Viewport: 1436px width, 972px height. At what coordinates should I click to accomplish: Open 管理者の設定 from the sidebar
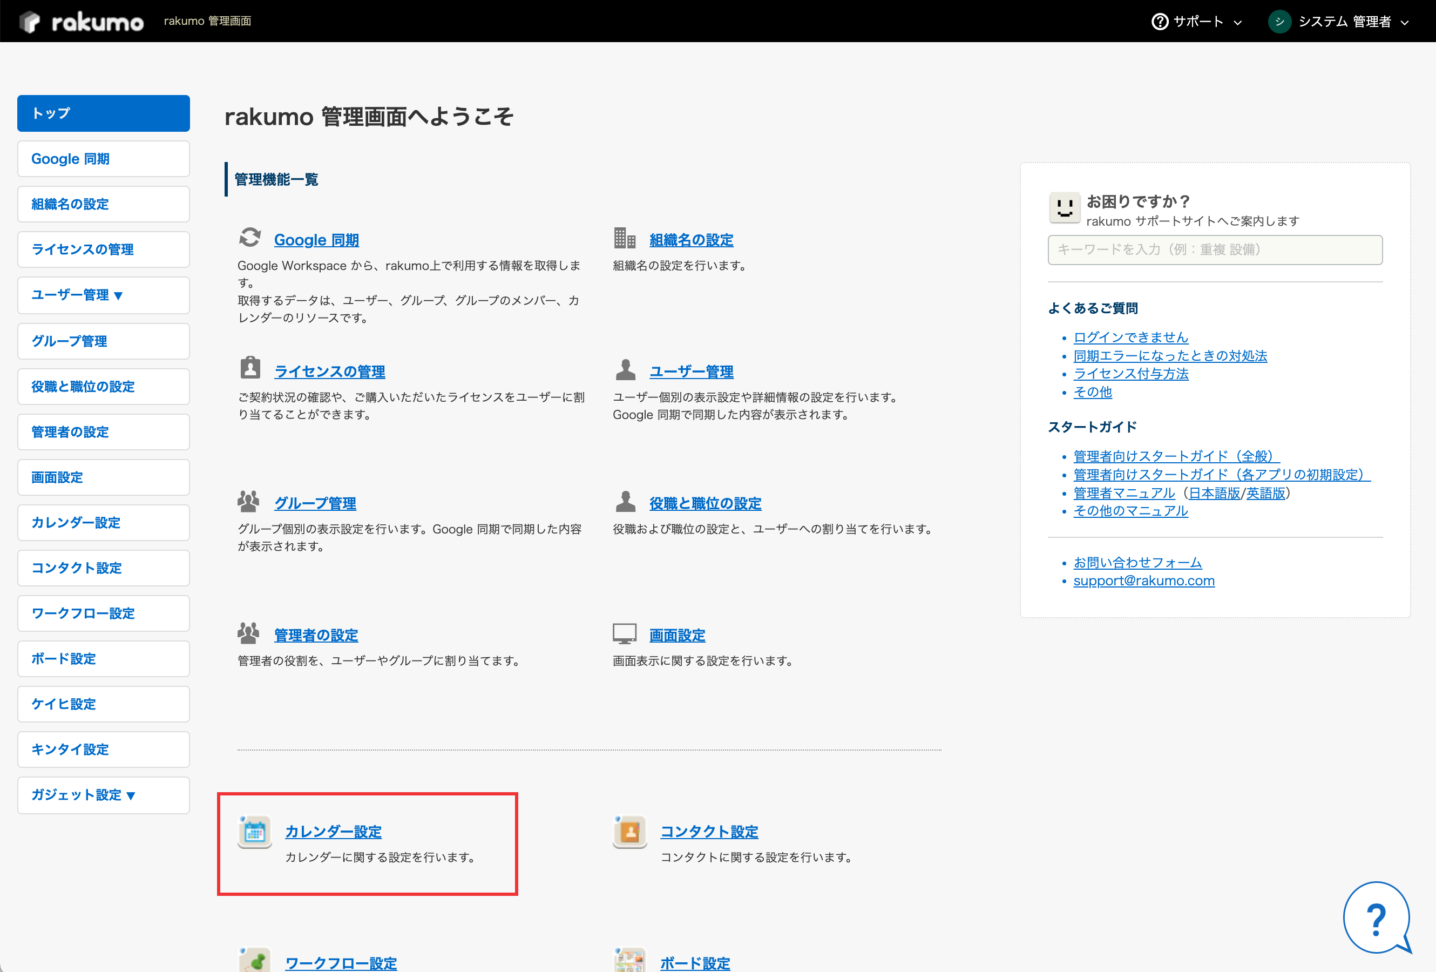[103, 432]
